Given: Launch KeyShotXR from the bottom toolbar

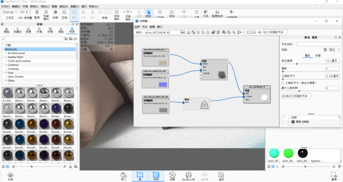Looking at the screenshot, I should tap(188, 176).
